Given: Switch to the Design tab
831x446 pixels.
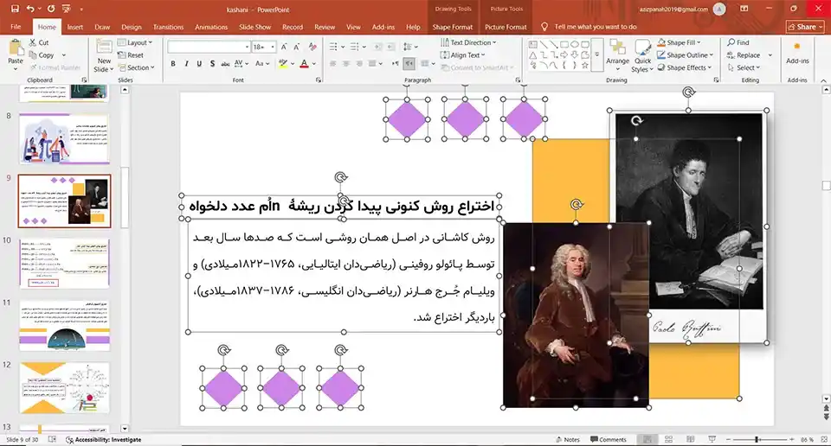Looking at the screenshot, I should 131,27.
